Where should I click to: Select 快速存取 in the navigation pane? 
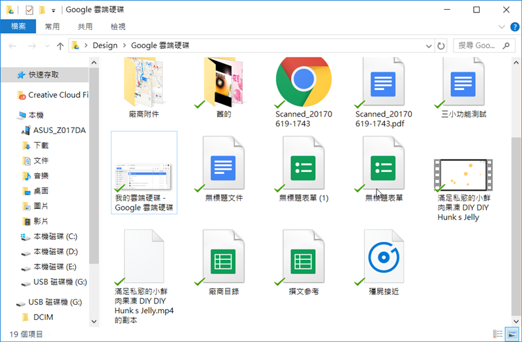point(45,75)
